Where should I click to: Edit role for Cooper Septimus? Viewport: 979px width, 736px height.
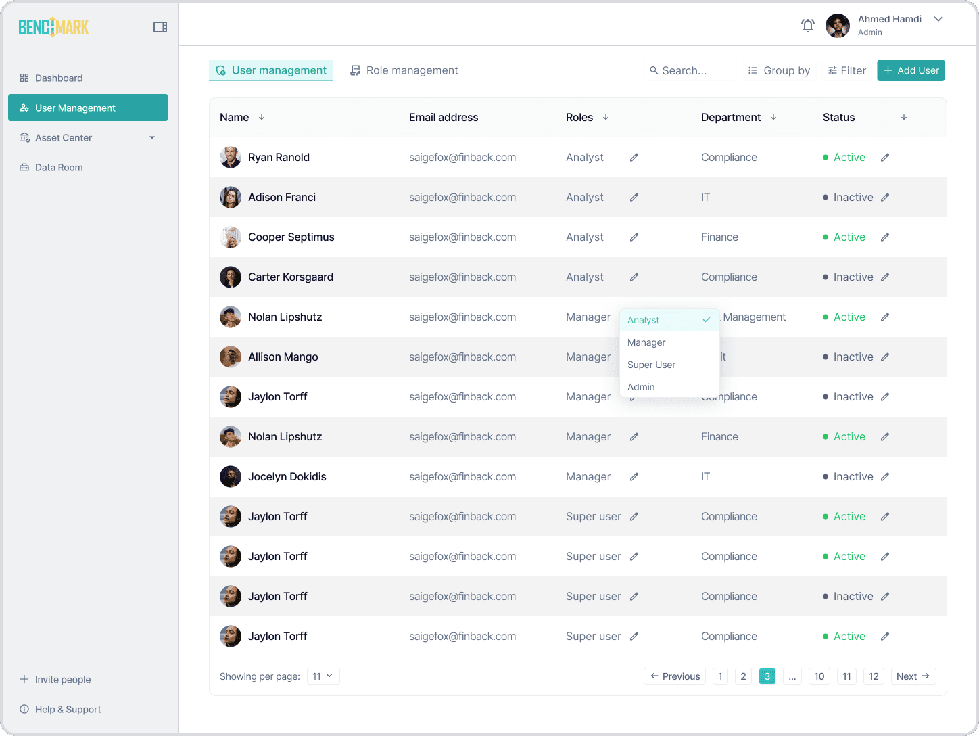634,237
